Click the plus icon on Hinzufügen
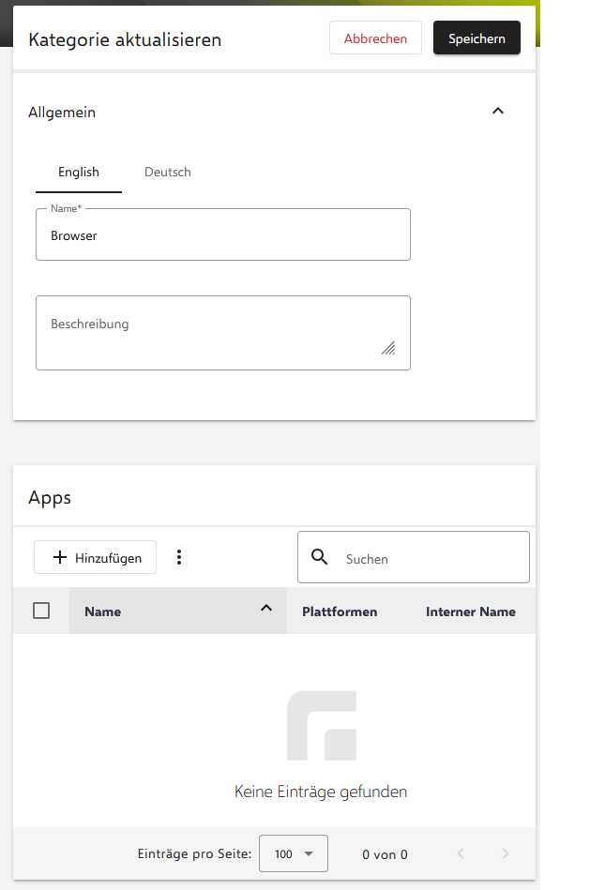The image size is (590, 890). [60, 557]
